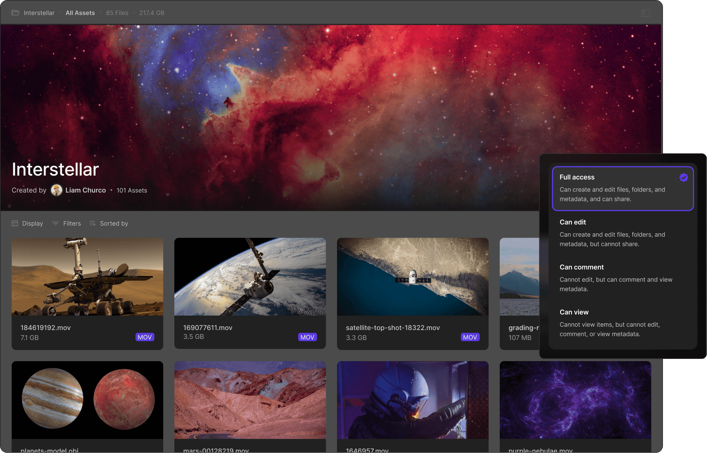Viewport: 707px width, 453px height.
Task: Click the 107 MB file size
Action: click(520, 337)
